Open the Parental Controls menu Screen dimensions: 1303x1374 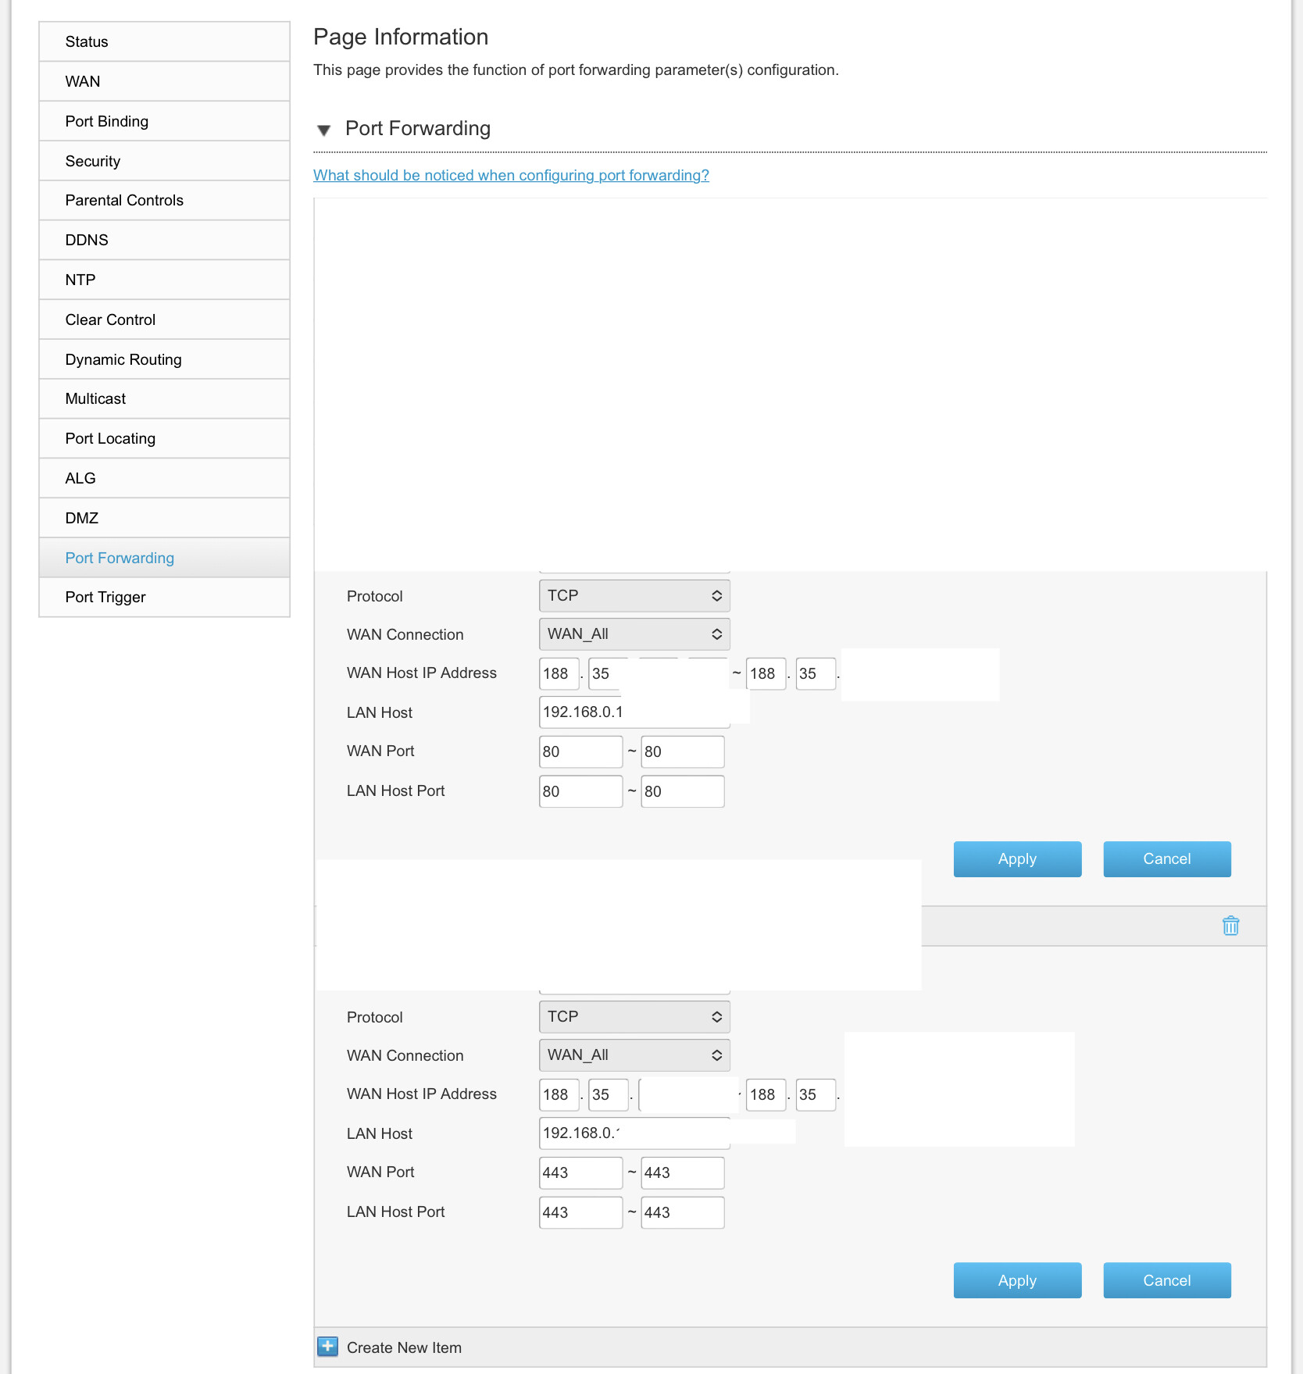[x=124, y=200]
